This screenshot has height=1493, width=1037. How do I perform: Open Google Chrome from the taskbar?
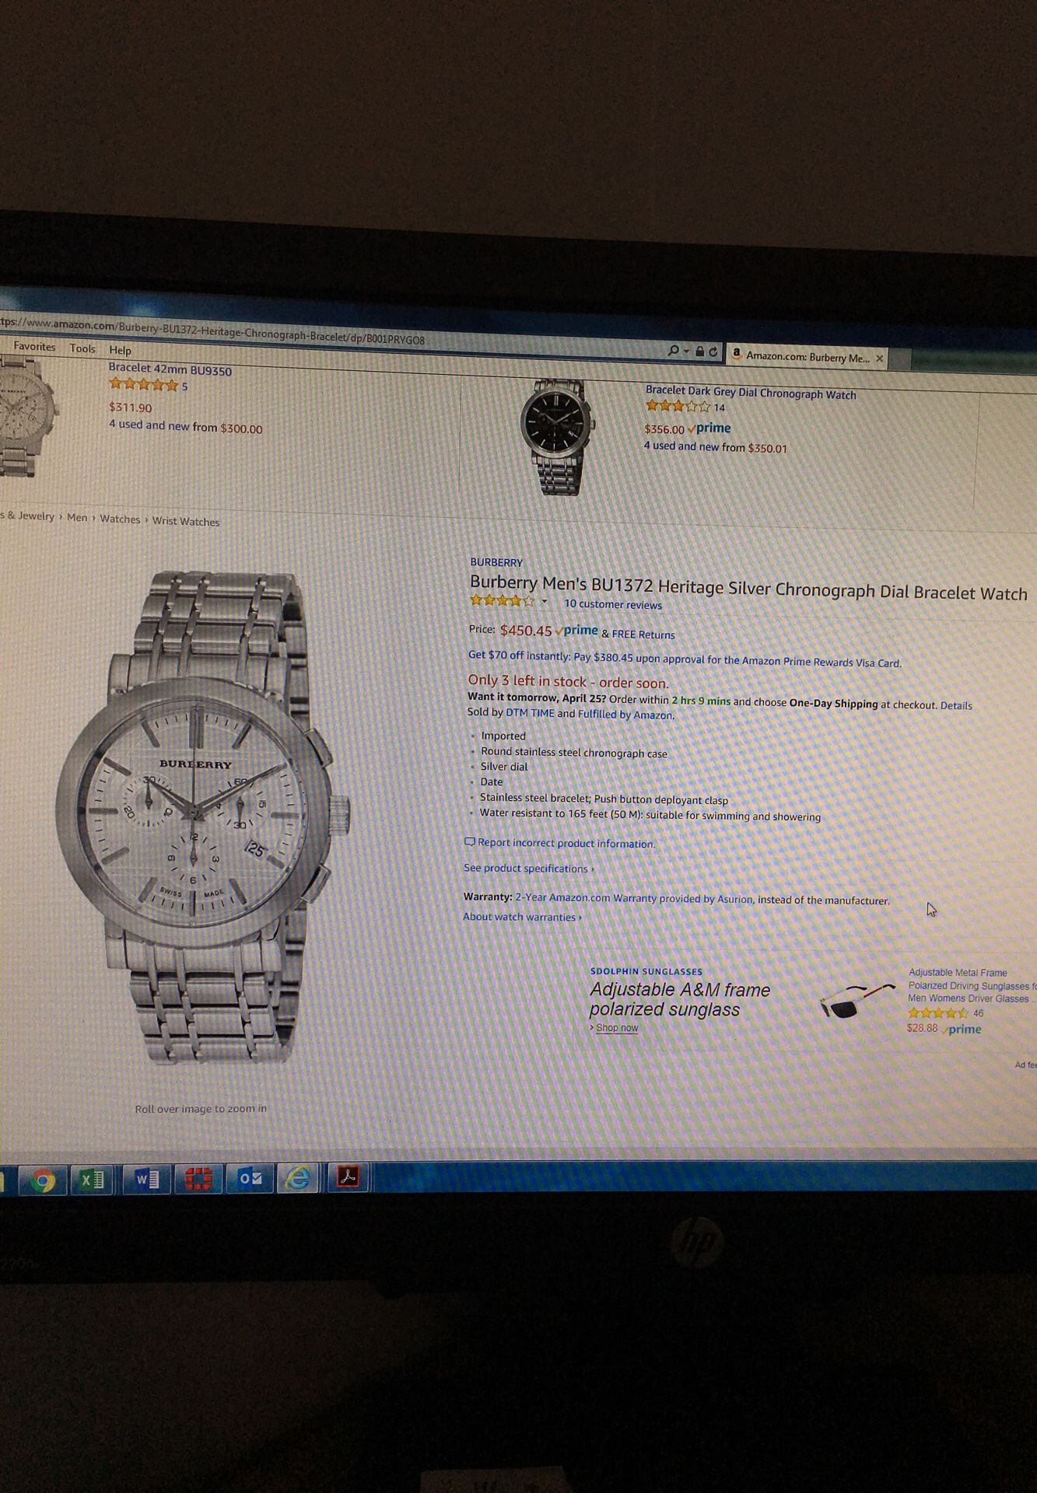click(x=44, y=1181)
